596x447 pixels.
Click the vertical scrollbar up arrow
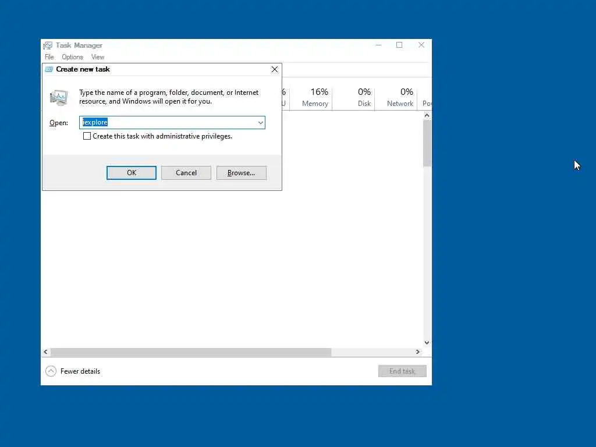(427, 115)
